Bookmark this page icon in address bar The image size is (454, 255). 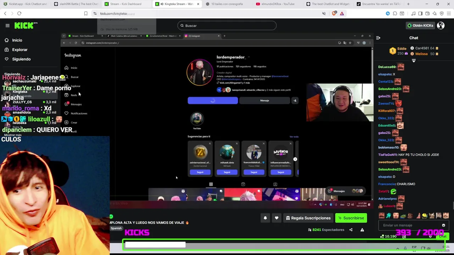point(86,13)
